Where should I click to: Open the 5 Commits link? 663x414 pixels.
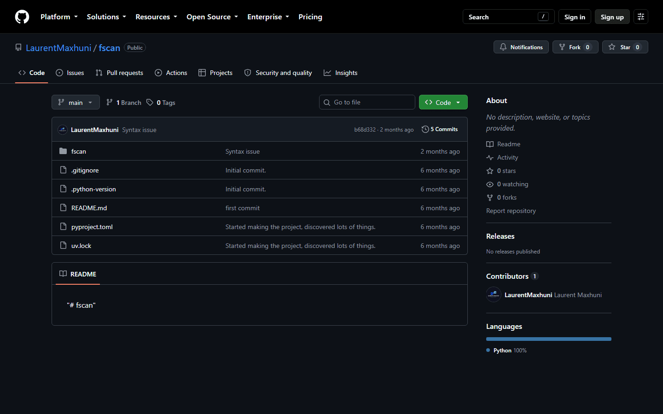[x=440, y=129]
